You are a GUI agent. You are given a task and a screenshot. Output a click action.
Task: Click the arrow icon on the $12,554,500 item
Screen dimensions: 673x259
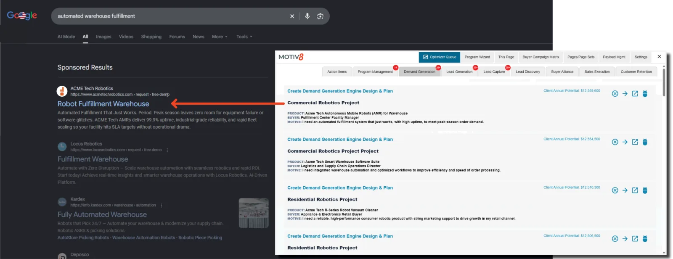pos(625,142)
